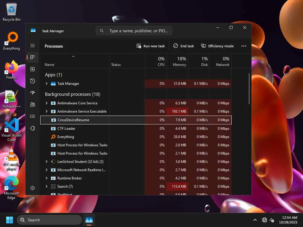Click the 113.4 MB memory cell
Image resolution: width=303 pixels, height=227 pixels.
177,186
